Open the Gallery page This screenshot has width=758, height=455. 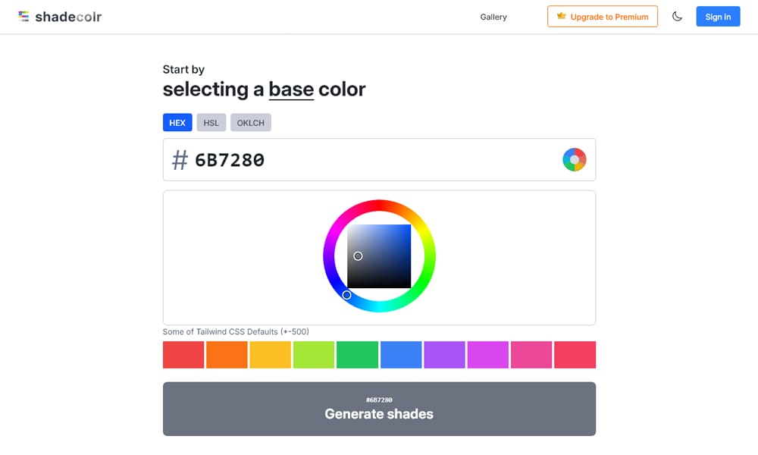[x=493, y=17]
